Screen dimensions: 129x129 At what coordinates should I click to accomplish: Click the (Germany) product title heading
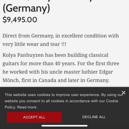pos(26,9)
